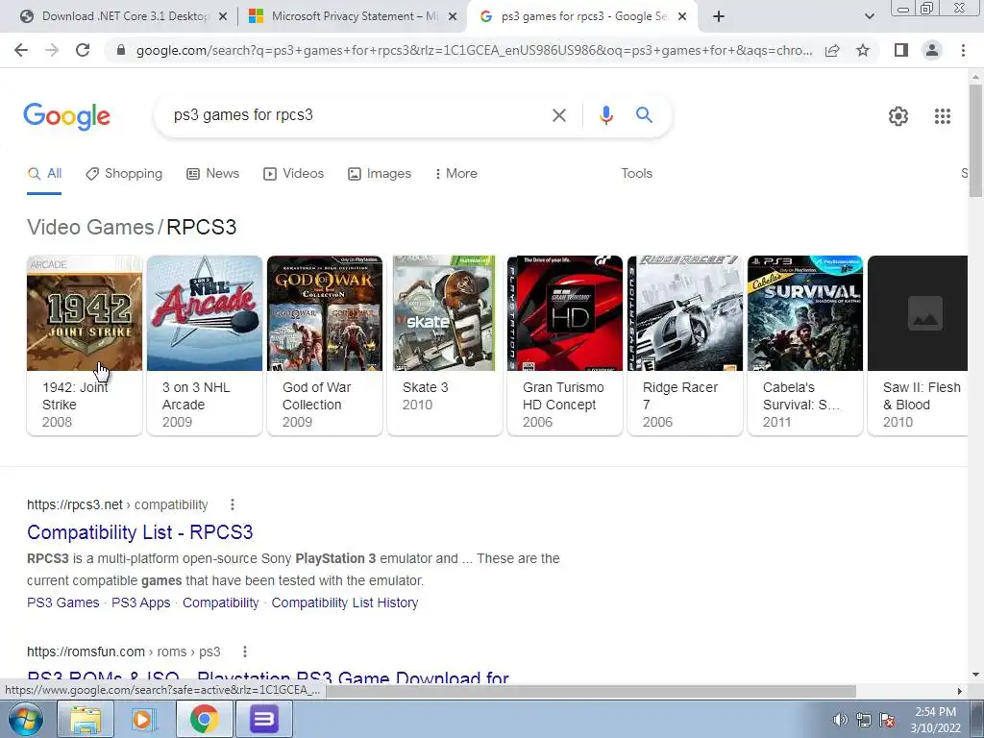
Task: Click the address bar URL
Action: (474, 50)
